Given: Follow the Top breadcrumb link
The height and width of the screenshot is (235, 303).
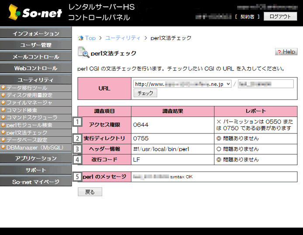Looking at the screenshot, I should tap(90, 38).
